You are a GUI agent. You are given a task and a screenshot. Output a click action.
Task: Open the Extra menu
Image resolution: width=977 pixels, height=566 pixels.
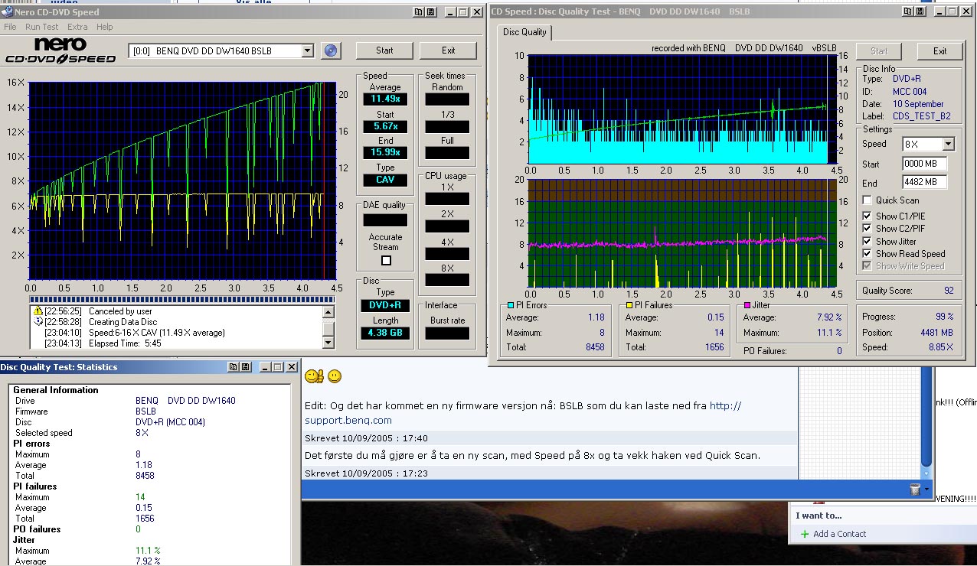pyautogui.click(x=77, y=27)
